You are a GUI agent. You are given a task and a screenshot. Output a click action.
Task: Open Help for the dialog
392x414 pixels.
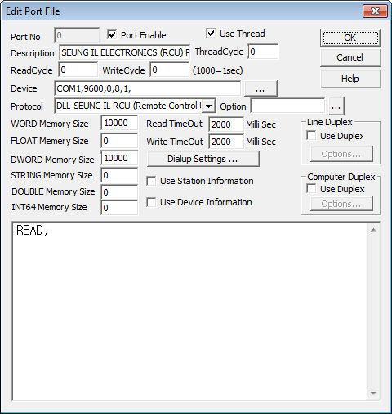[350, 79]
